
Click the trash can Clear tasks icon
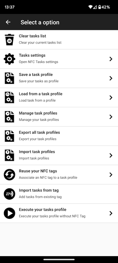click(9, 40)
